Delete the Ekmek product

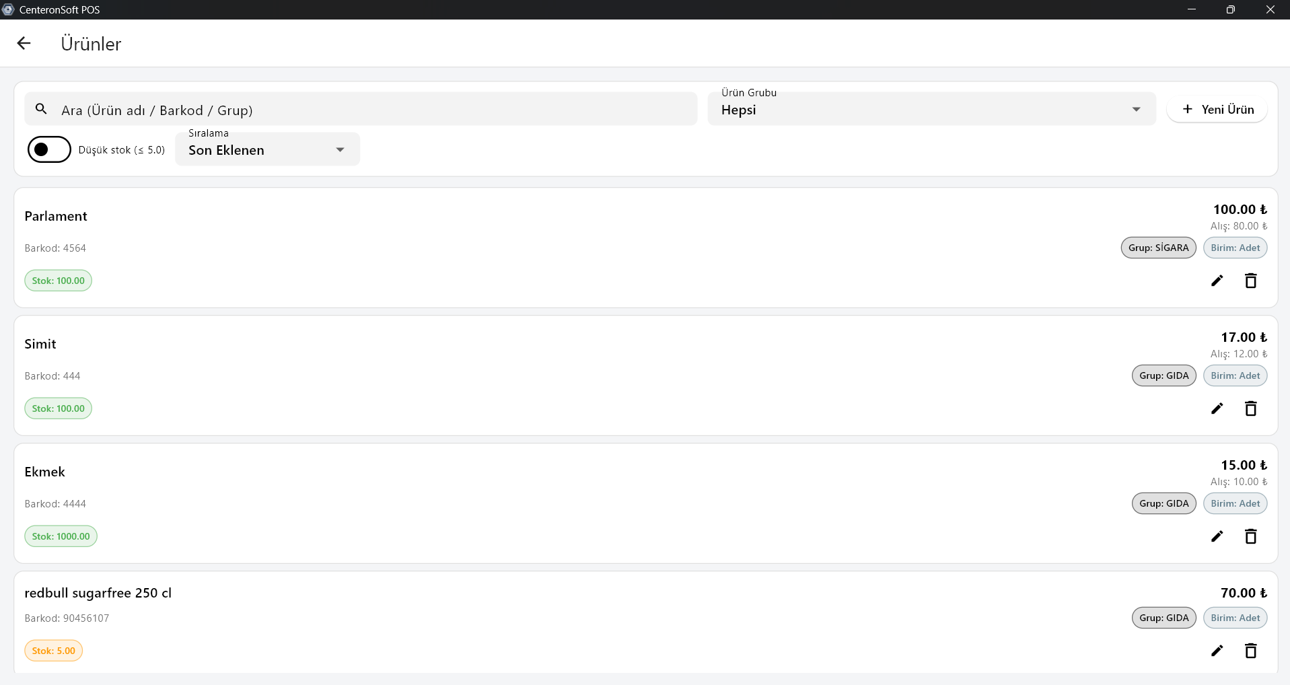coord(1250,536)
